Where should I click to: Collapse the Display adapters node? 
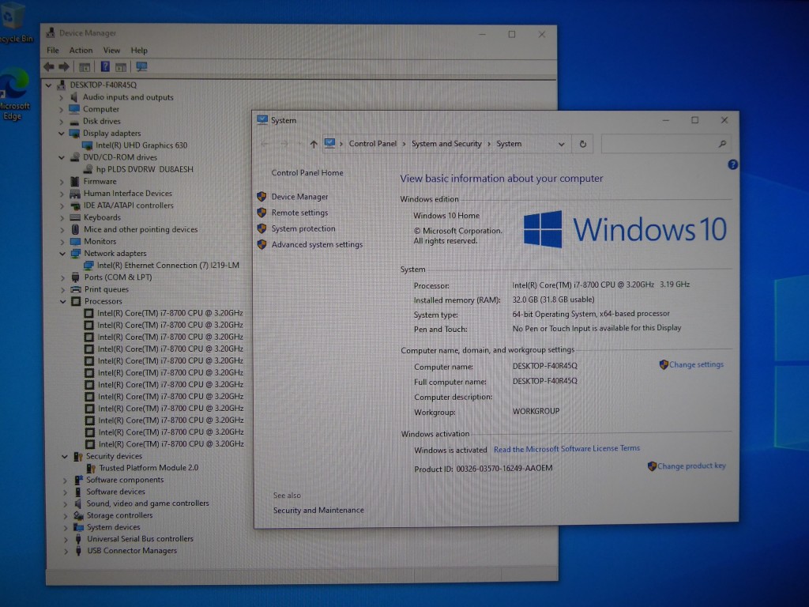61,133
